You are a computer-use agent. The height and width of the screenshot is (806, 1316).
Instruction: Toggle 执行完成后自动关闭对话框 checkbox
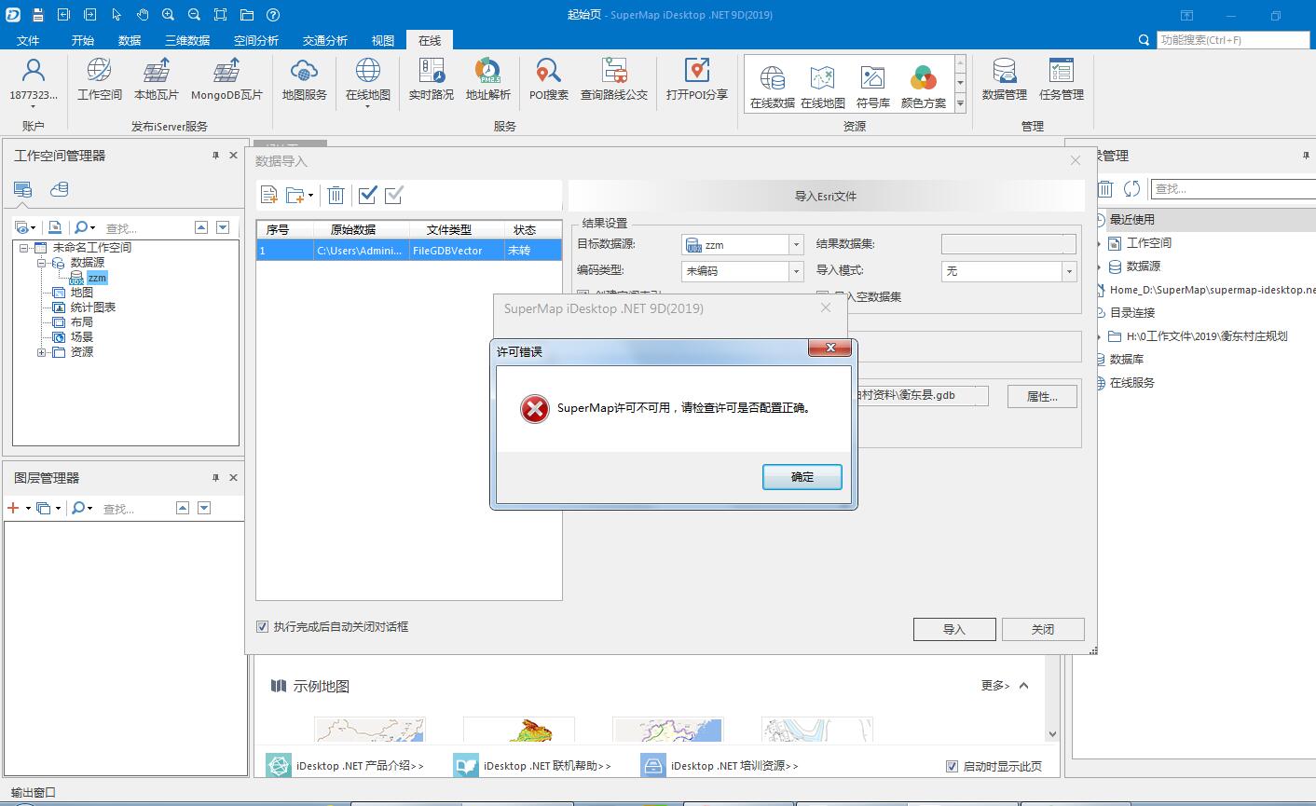coord(263,627)
